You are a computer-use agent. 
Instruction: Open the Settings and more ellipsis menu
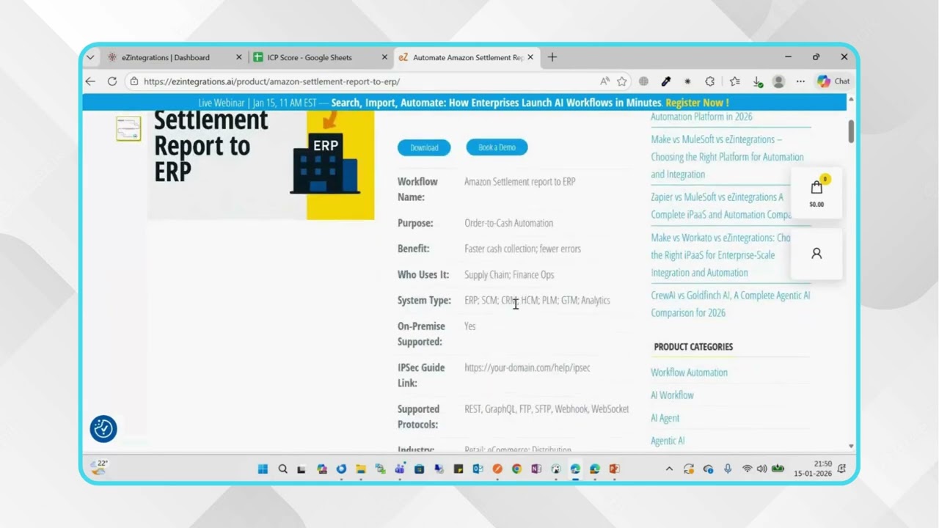[800, 81]
